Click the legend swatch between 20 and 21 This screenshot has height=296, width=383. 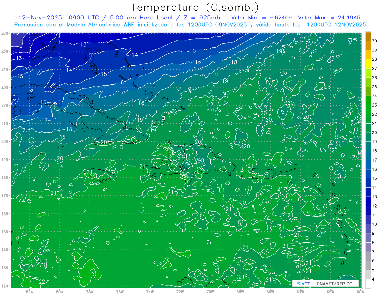[x=368, y=128]
